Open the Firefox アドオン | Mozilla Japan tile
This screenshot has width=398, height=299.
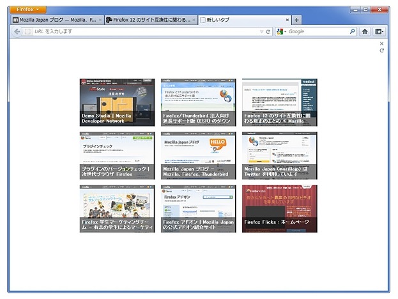(198, 209)
